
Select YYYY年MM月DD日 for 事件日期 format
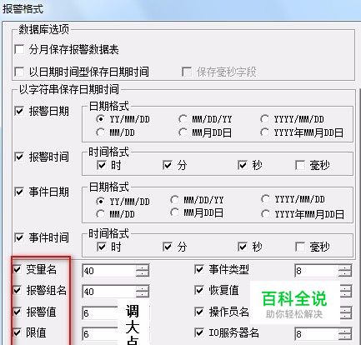click(265, 214)
